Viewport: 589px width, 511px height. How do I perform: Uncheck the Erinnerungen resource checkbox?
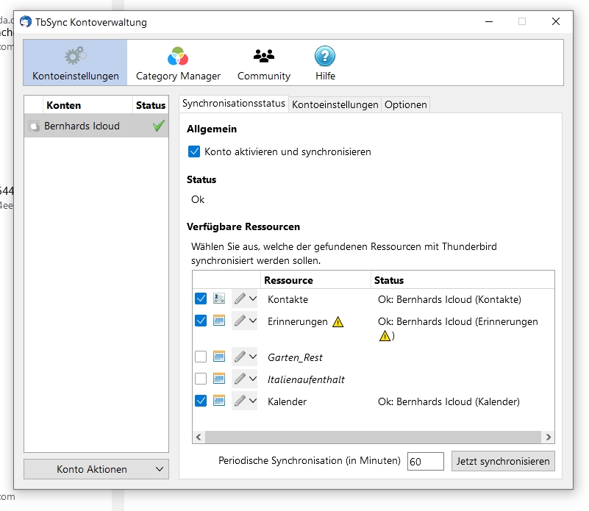[x=201, y=321]
